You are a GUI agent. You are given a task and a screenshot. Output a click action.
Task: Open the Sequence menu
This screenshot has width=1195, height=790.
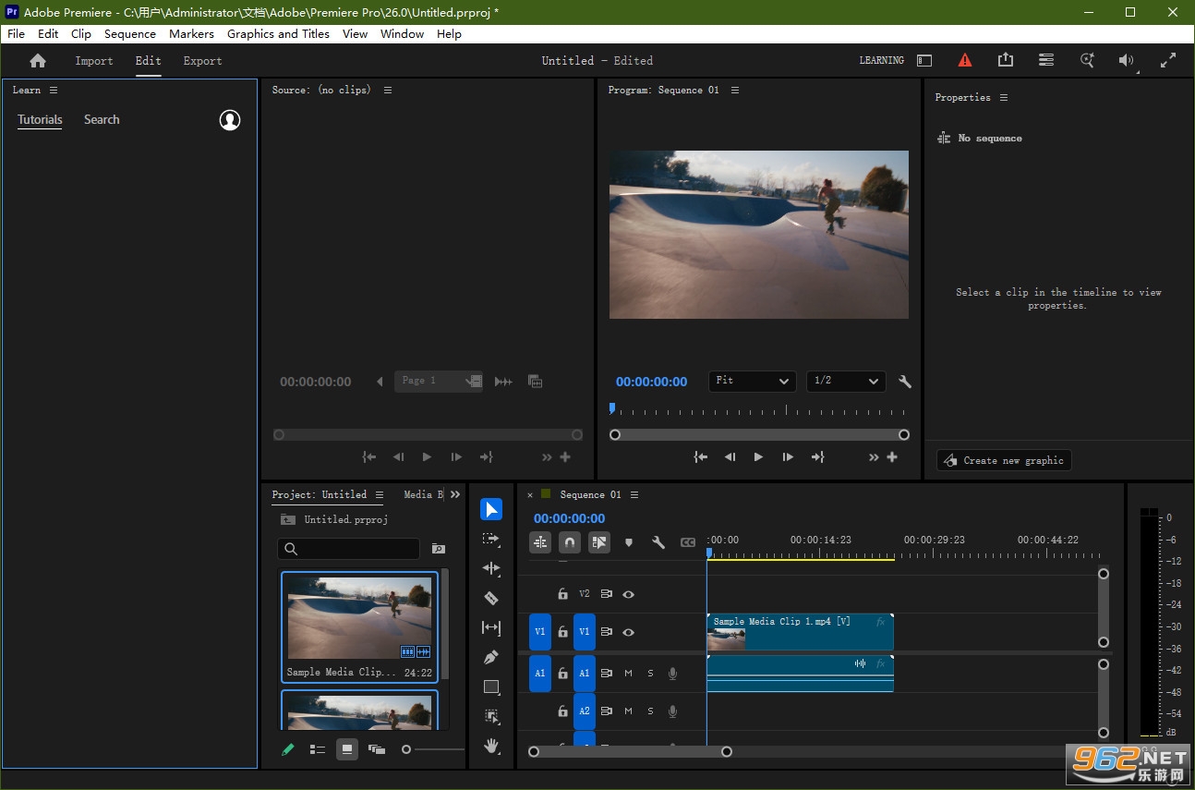coord(130,33)
